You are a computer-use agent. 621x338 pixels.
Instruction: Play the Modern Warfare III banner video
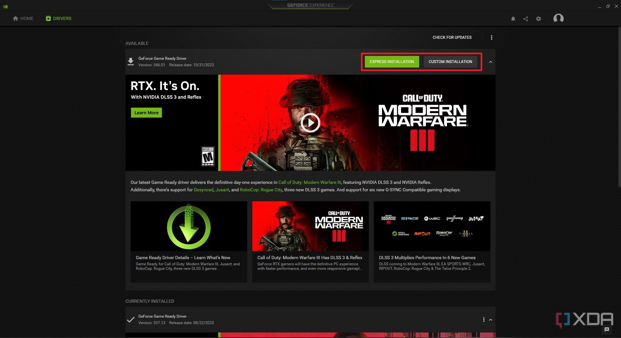310,123
